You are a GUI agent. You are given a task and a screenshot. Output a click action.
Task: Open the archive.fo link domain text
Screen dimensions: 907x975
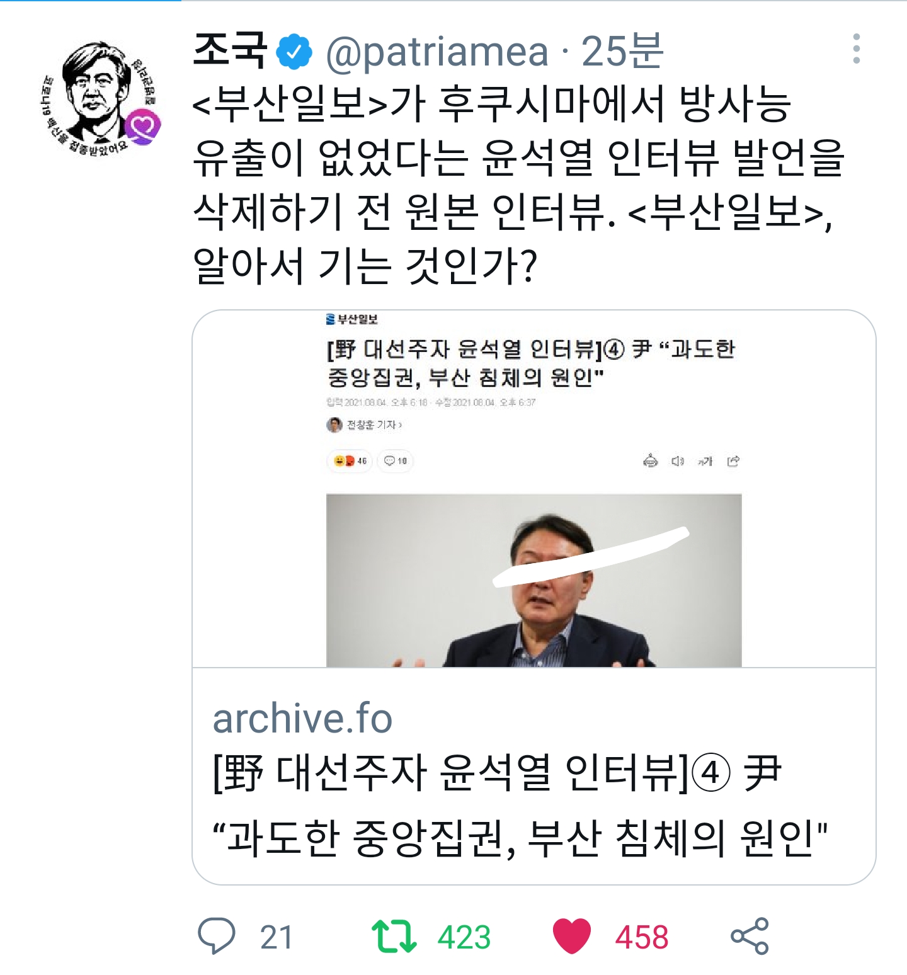(302, 718)
